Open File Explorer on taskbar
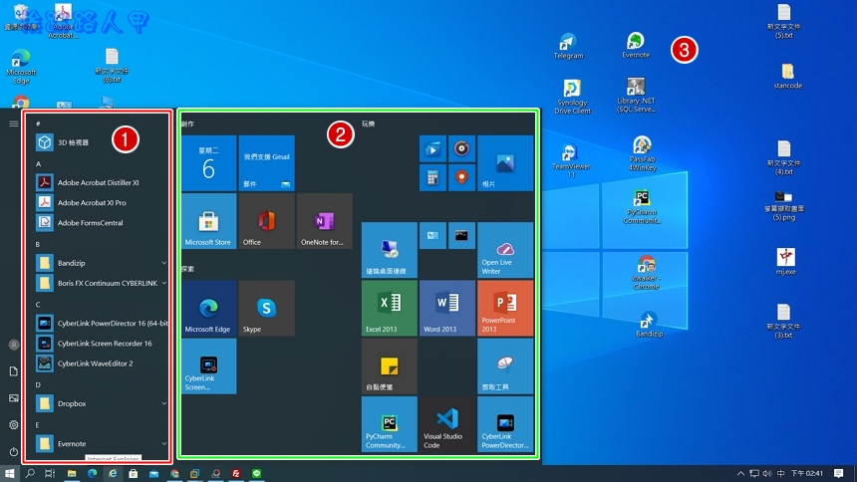This screenshot has height=482, width=857. point(72,473)
